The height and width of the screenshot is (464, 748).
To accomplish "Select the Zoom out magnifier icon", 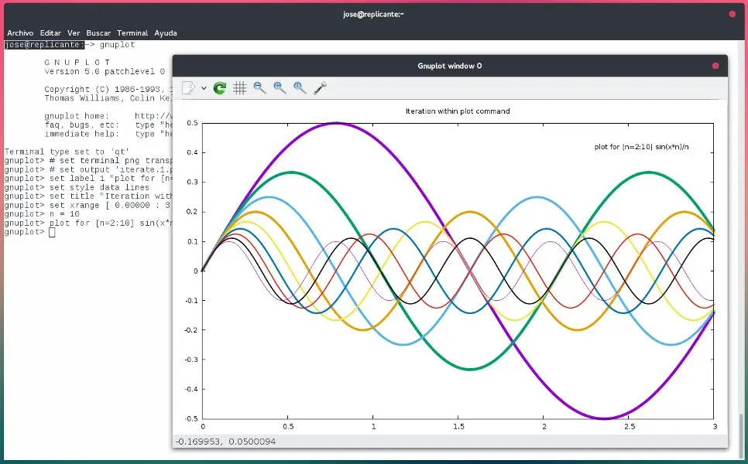I will pyautogui.click(x=259, y=87).
